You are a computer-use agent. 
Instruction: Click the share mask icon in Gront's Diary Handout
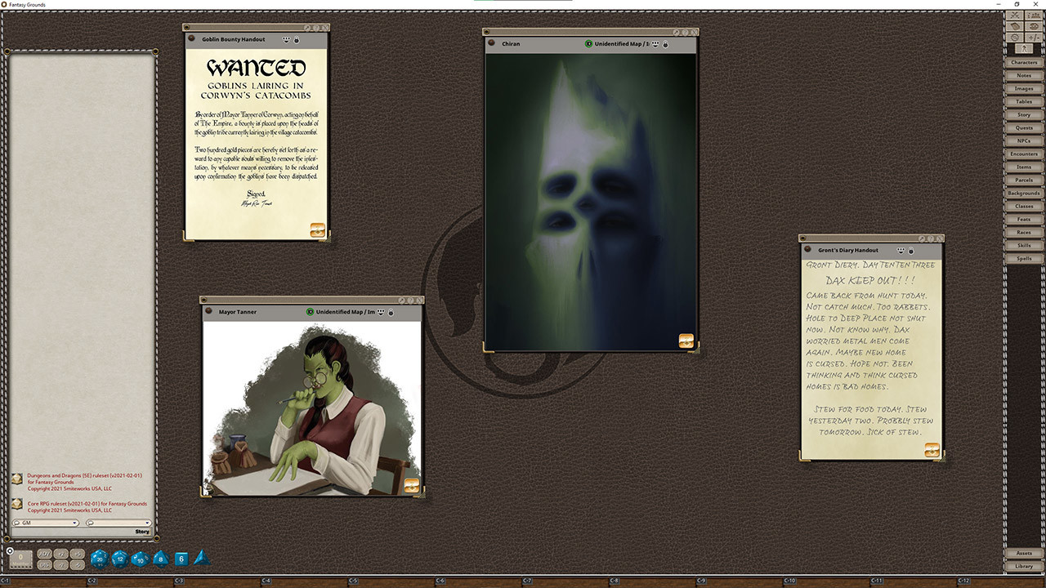tap(901, 250)
